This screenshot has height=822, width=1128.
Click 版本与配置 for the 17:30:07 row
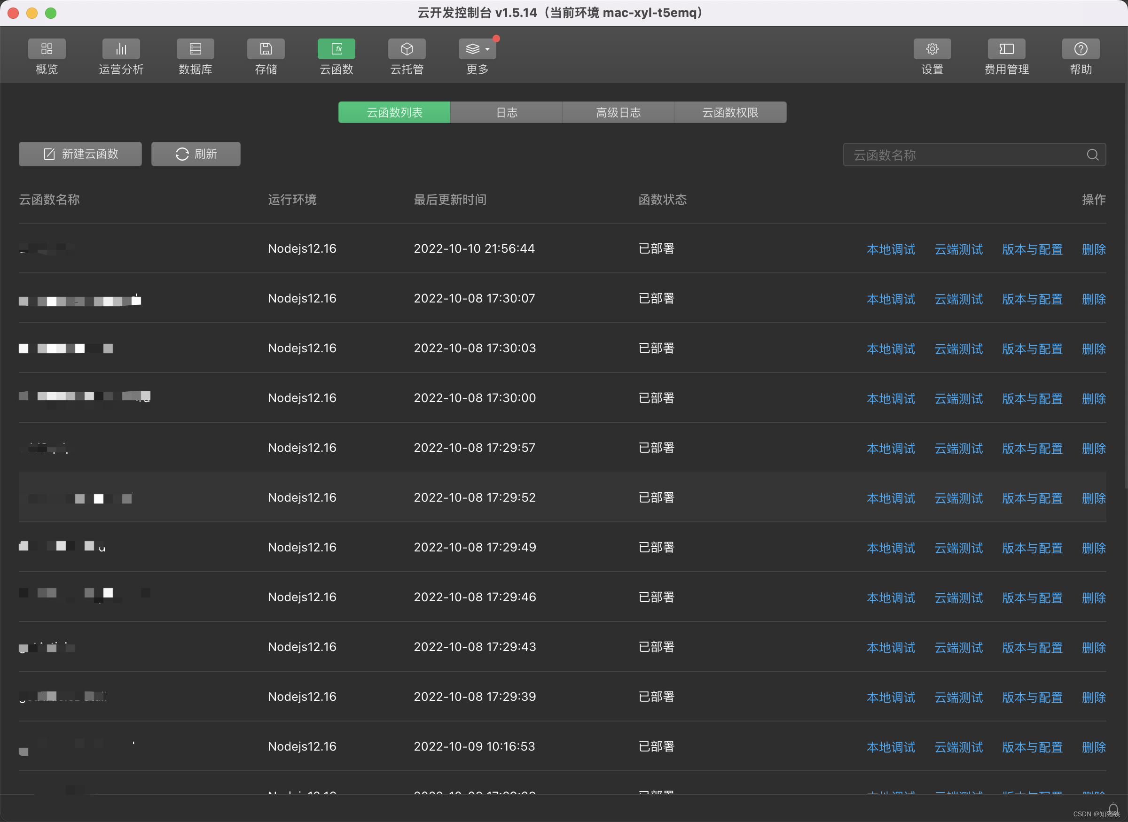(1032, 299)
